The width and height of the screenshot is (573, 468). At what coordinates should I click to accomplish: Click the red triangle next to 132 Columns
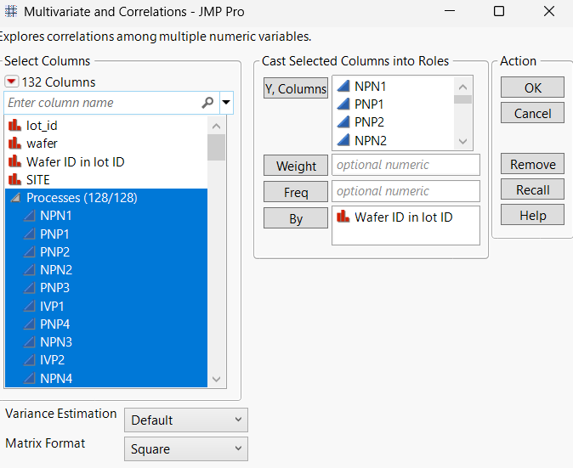pyautogui.click(x=12, y=82)
